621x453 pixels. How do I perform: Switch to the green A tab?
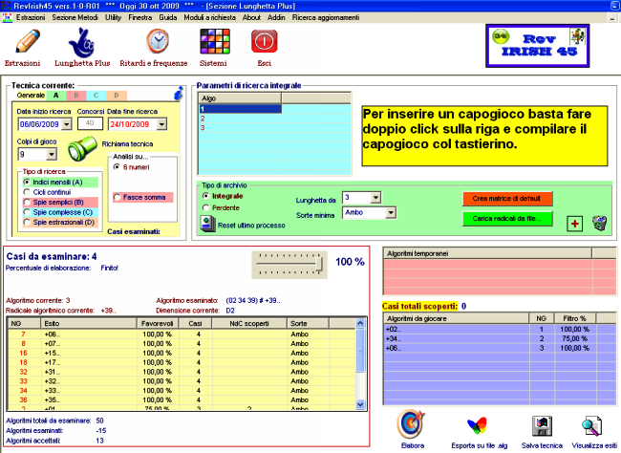55,96
